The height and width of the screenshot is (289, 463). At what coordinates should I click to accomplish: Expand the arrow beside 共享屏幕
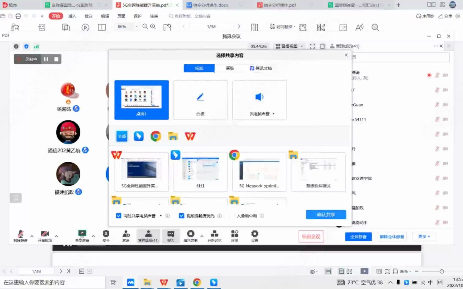[x=93, y=236]
